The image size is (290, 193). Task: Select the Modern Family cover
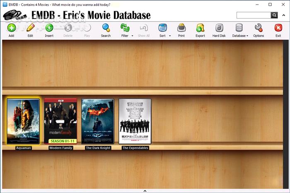60,121
